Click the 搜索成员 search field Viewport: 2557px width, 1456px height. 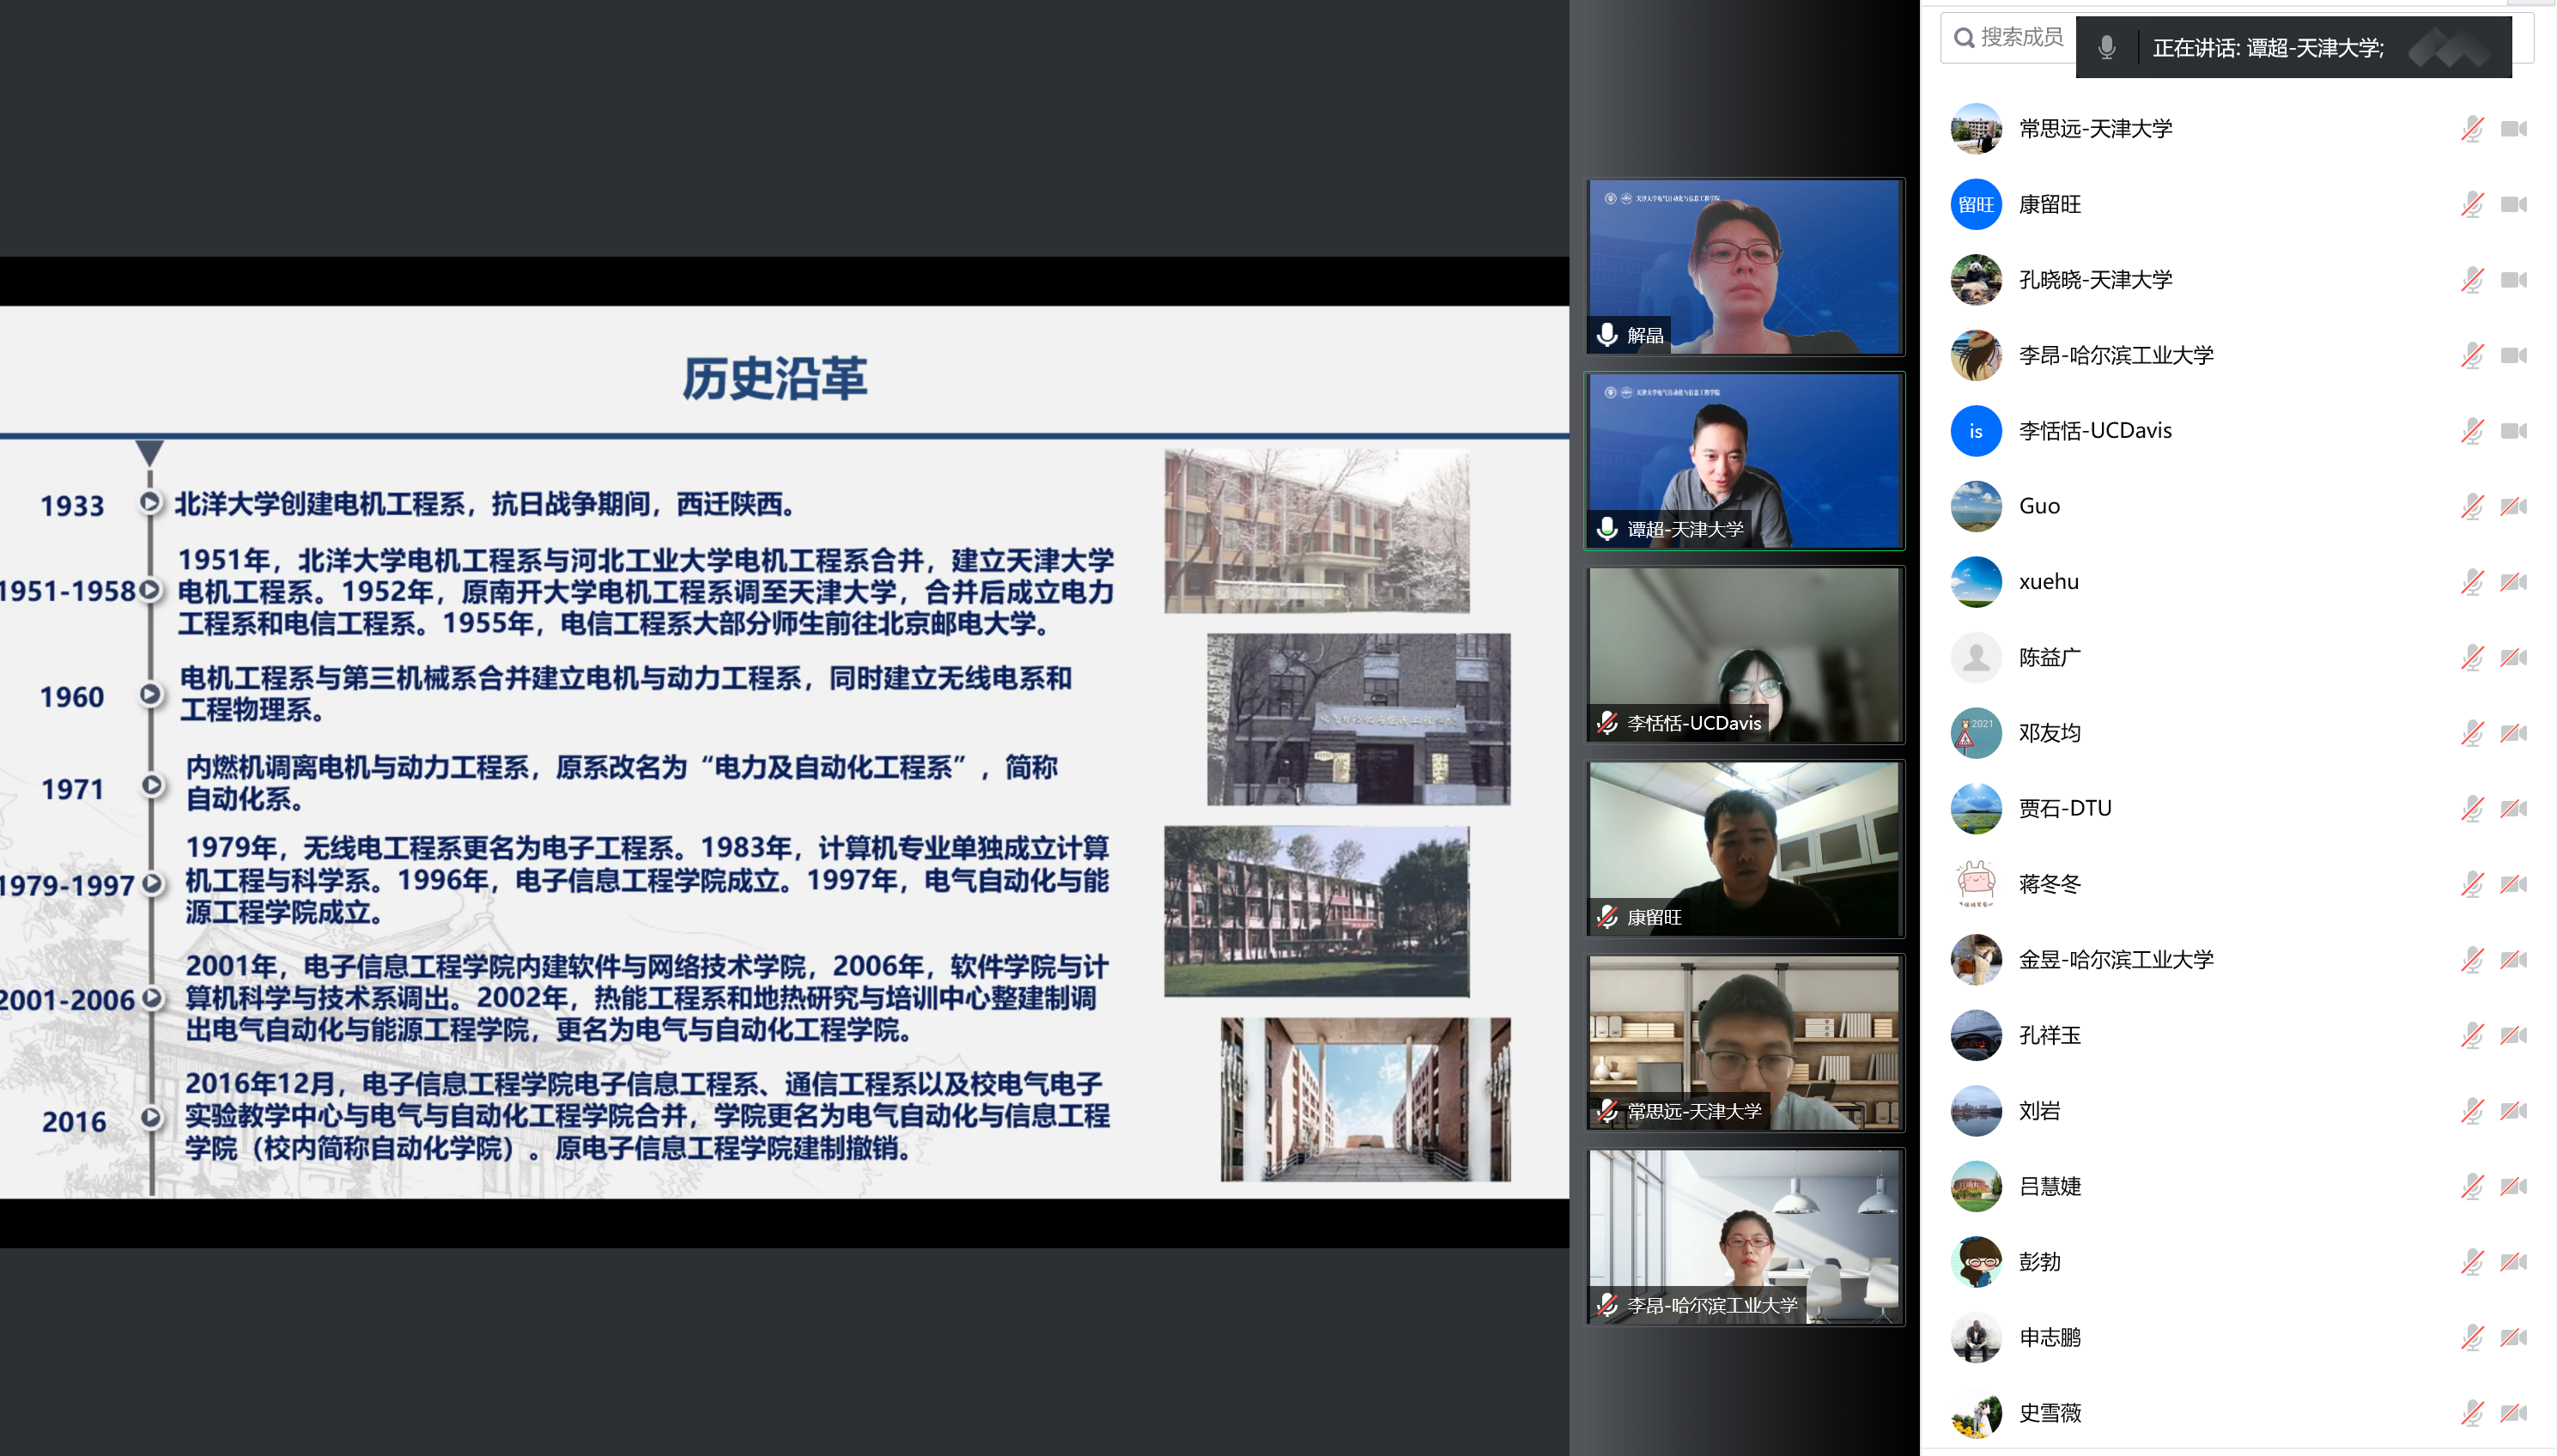pyautogui.click(x=2021, y=38)
